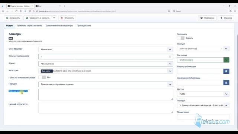Open calendar for Завершение публикации

click(226, 83)
